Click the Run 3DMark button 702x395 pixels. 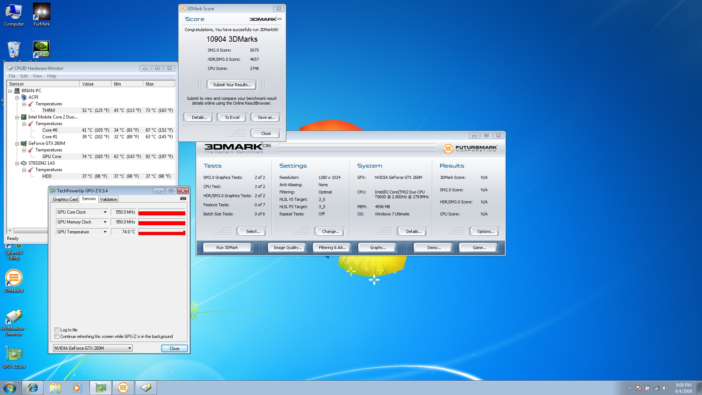227,248
